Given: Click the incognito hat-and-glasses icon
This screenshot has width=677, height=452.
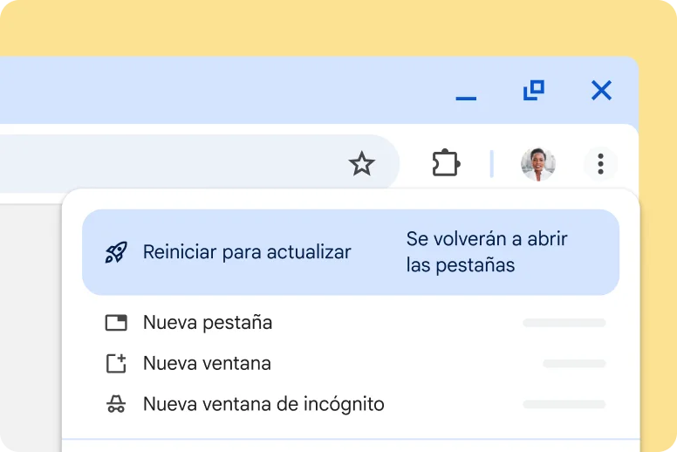Looking at the screenshot, I should click(116, 405).
